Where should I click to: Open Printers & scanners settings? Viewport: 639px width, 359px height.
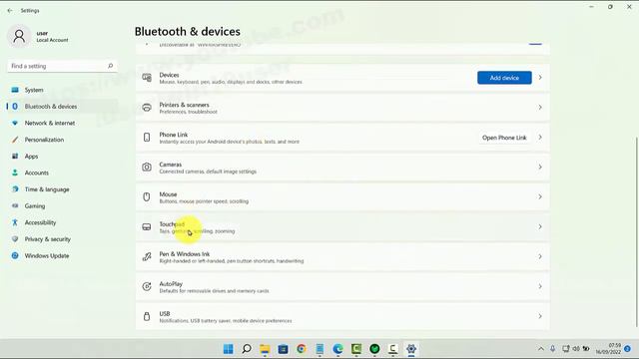(342, 108)
